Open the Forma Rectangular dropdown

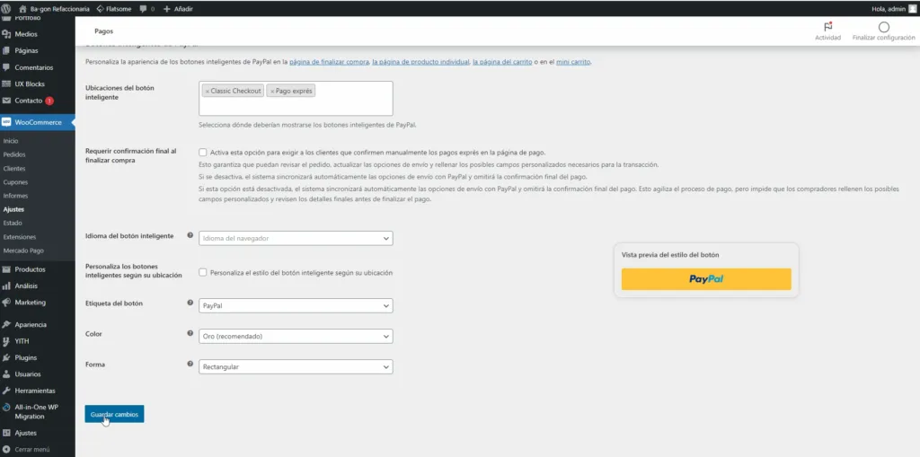pos(296,366)
